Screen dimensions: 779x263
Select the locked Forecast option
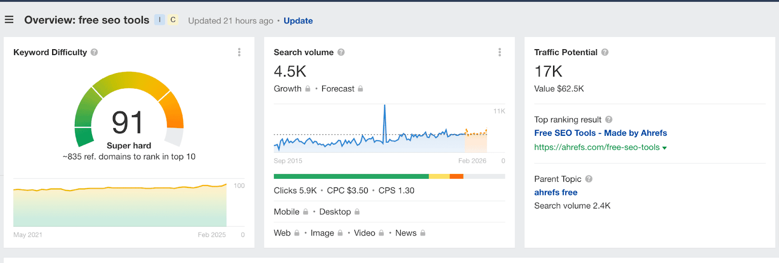pyautogui.click(x=342, y=89)
